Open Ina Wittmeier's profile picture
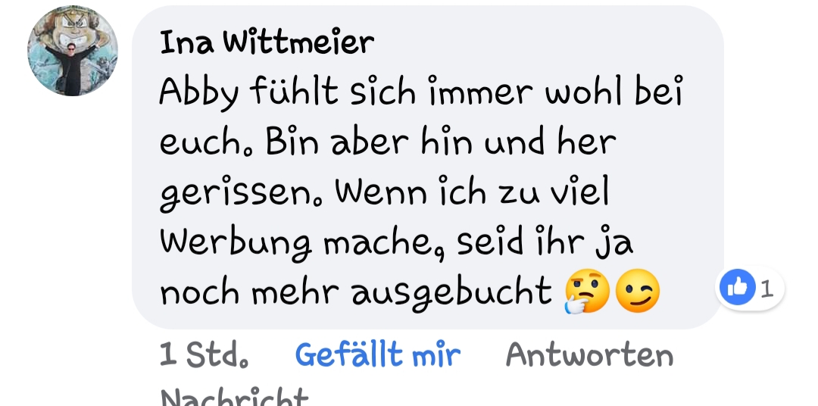Screen dimensions: 818x406 [x=73, y=51]
